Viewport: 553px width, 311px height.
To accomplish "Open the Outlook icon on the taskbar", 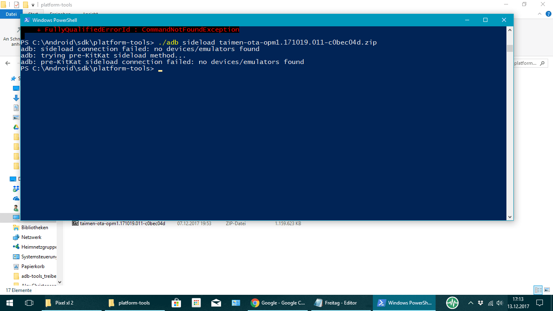I will pos(236,302).
